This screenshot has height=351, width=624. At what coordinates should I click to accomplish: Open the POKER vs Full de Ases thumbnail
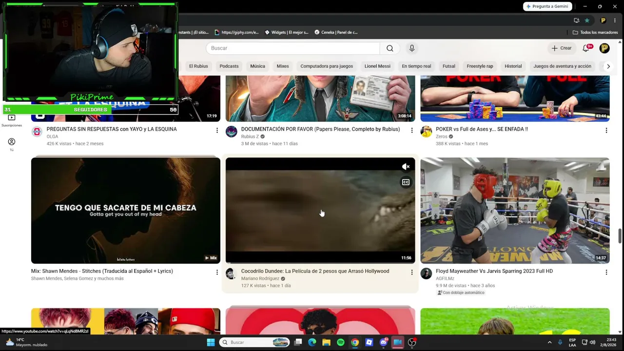point(515,99)
